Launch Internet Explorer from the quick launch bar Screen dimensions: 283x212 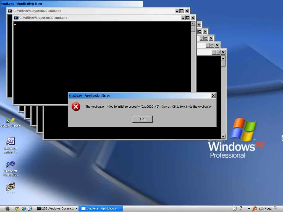point(24,209)
